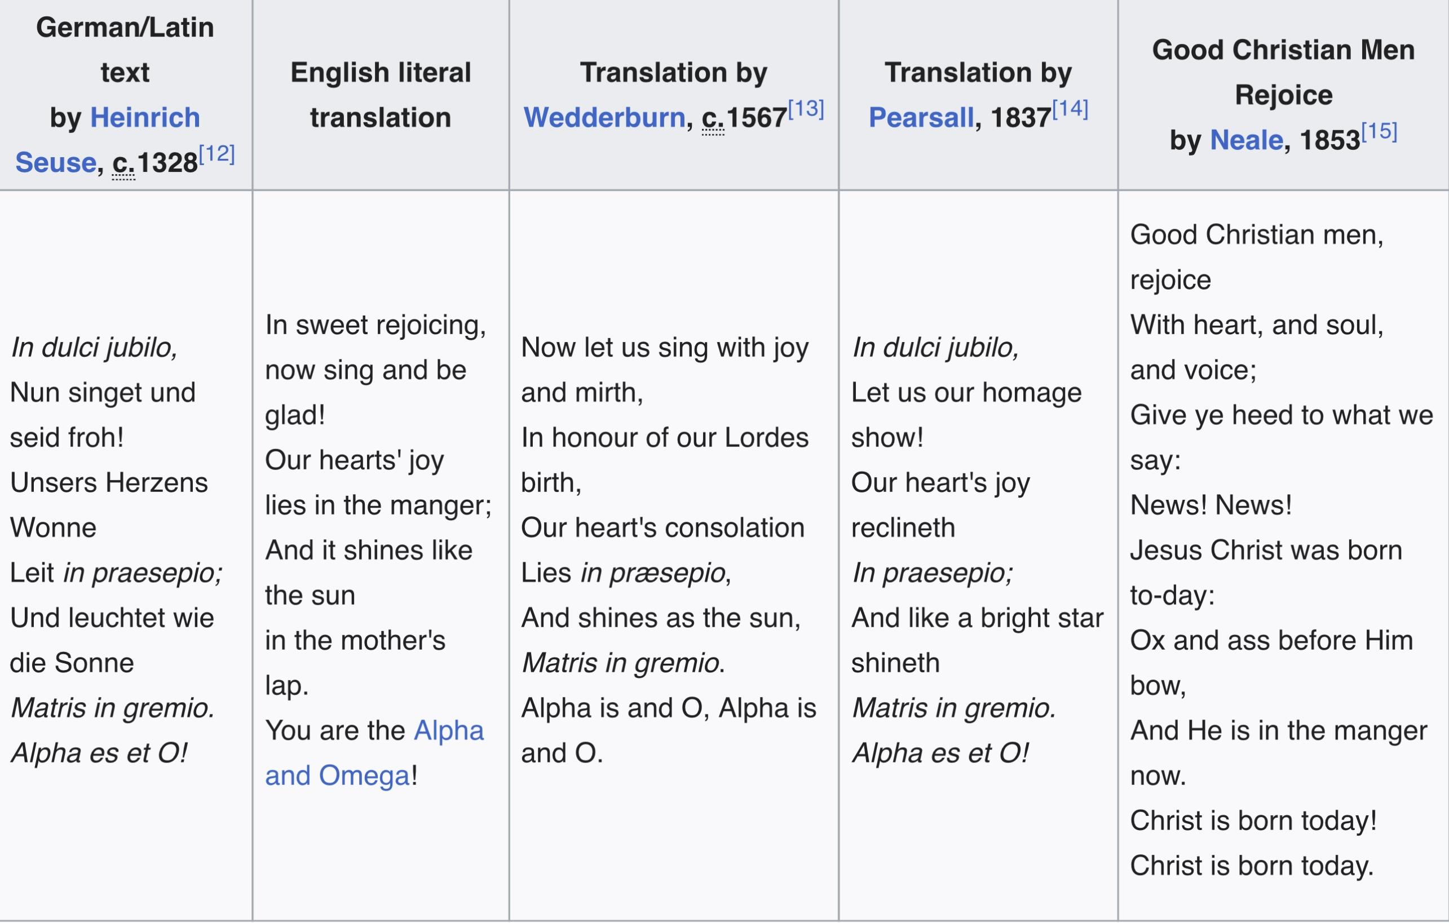Click the "Good Christian Men Rejoice" header title
Image resolution: width=1449 pixels, height=923 pixels.
point(1283,72)
